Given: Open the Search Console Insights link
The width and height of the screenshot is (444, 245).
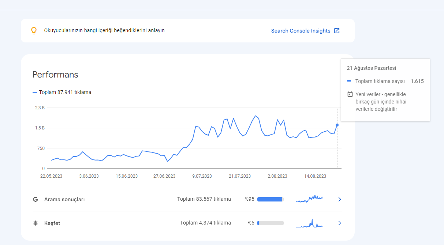Looking at the screenshot, I should click(301, 31).
